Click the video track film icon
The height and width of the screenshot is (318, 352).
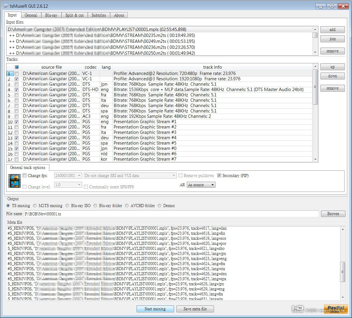[x=14, y=181]
